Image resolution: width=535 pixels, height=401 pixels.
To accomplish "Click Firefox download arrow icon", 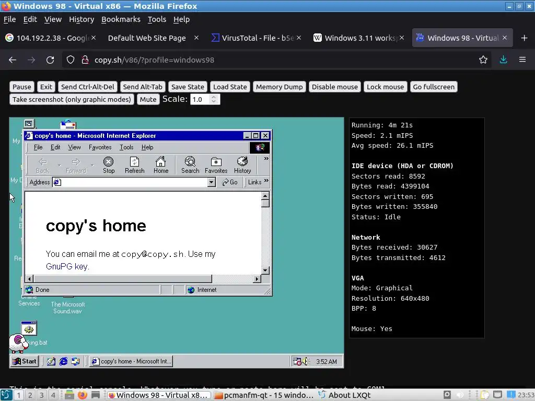I will tap(503, 60).
